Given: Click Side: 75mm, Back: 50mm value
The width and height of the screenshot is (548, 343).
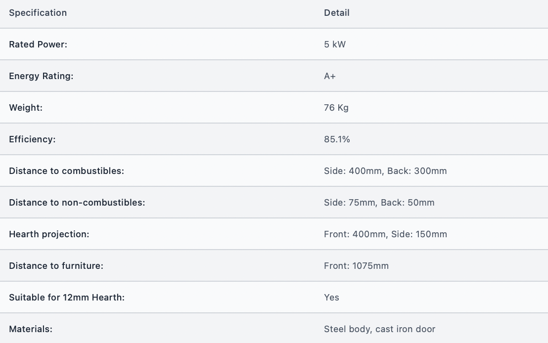Looking at the screenshot, I should (379, 203).
